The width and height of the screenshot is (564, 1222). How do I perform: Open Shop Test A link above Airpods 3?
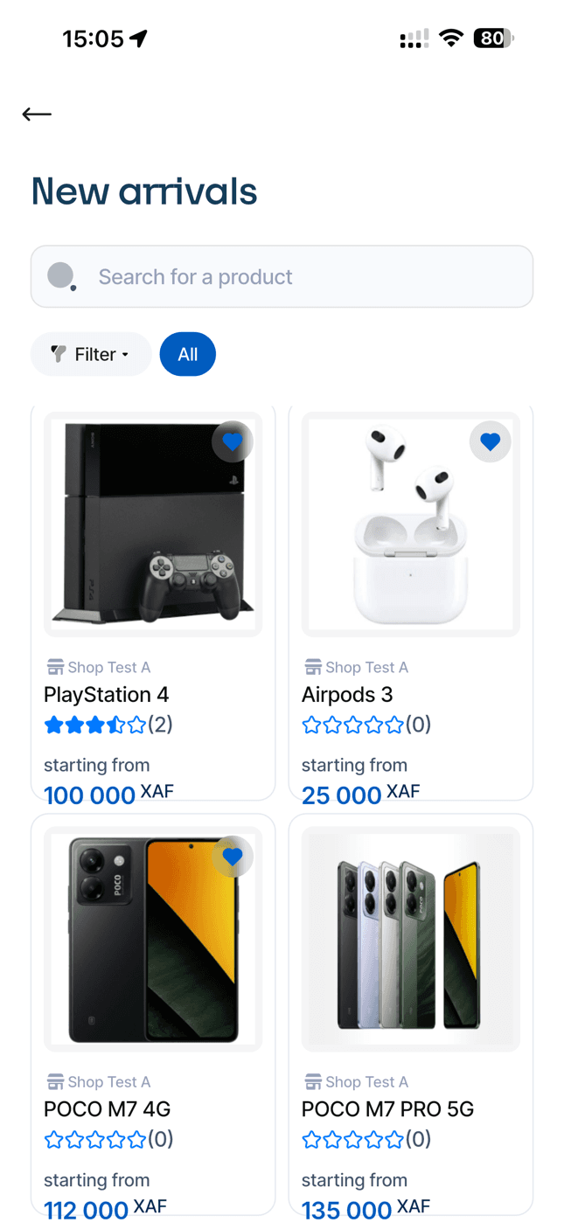[x=366, y=667]
